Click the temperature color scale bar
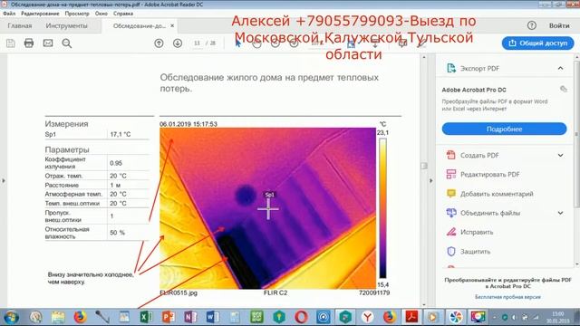Viewport: 580px width, 326px height. pyautogui.click(x=382, y=208)
